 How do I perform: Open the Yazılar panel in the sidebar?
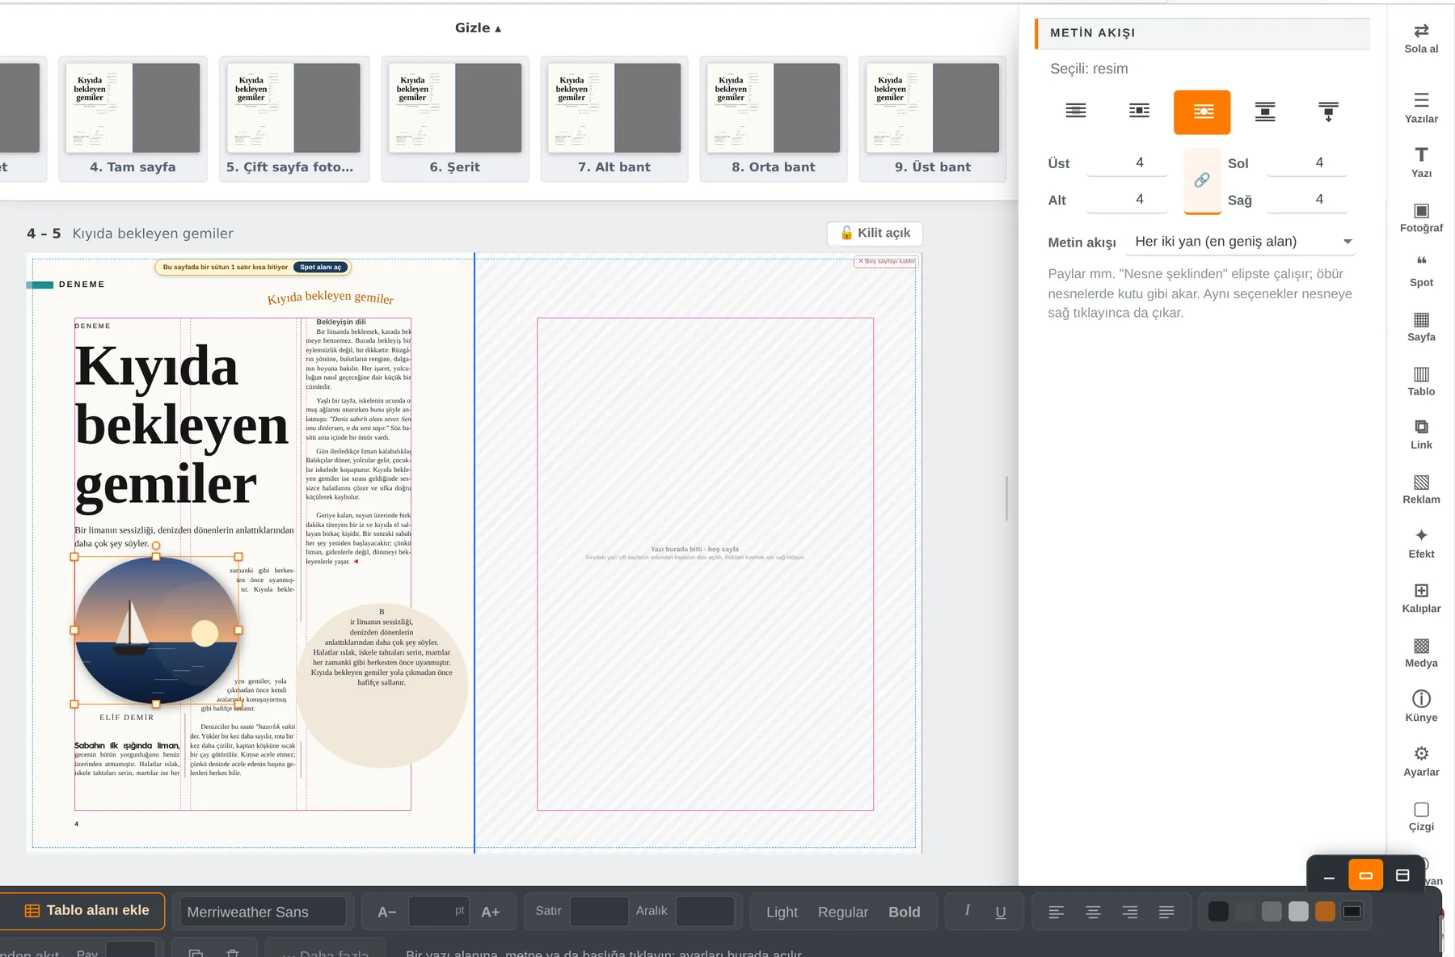coord(1421,108)
